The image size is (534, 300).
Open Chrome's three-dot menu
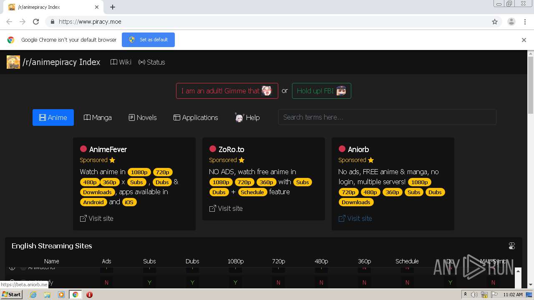(525, 22)
